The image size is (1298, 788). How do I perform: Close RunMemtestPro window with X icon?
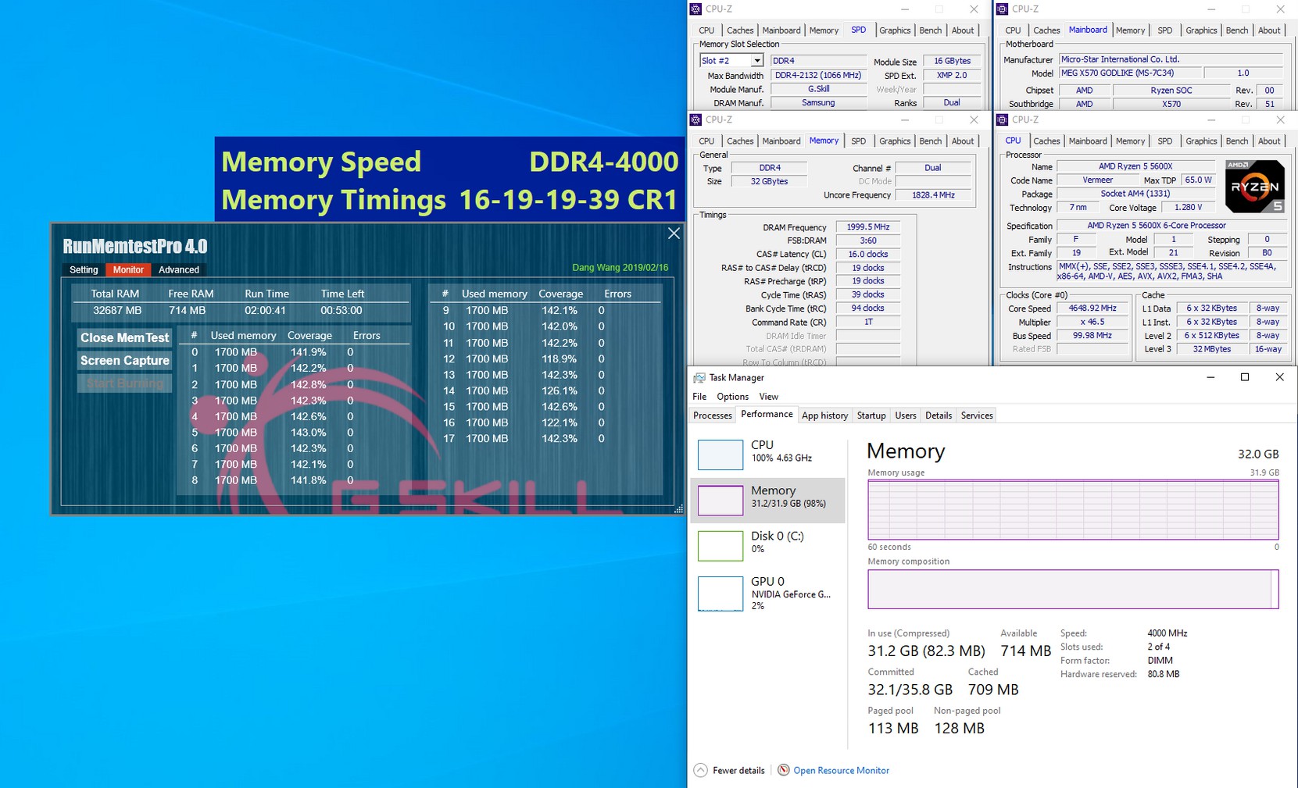click(674, 234)
